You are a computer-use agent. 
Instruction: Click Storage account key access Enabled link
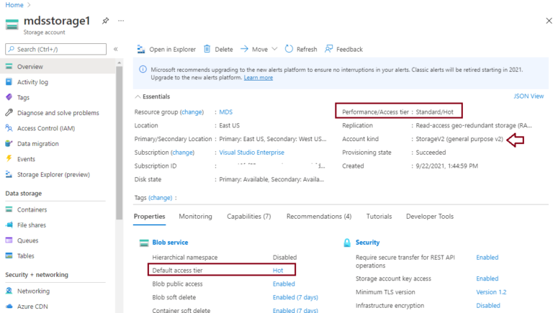coord(487,278)
